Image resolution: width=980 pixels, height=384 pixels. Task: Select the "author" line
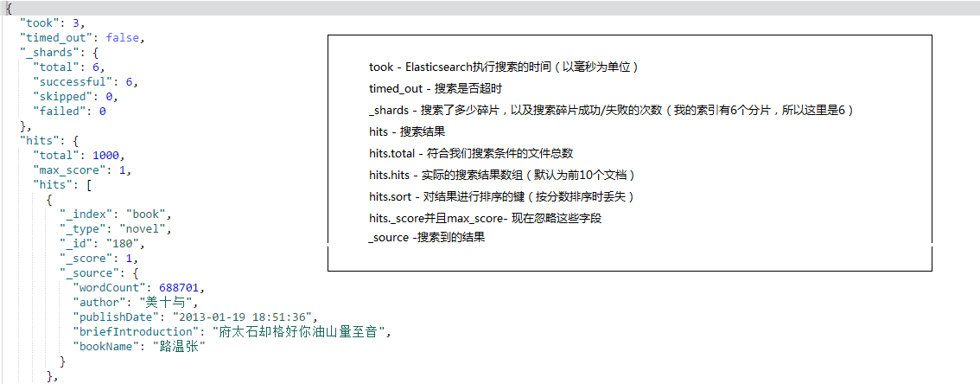pyautogui.click(x=136, y=302)
